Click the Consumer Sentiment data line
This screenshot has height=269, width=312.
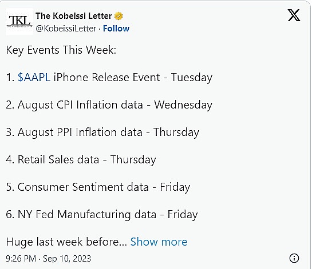[x=98, y=187]
